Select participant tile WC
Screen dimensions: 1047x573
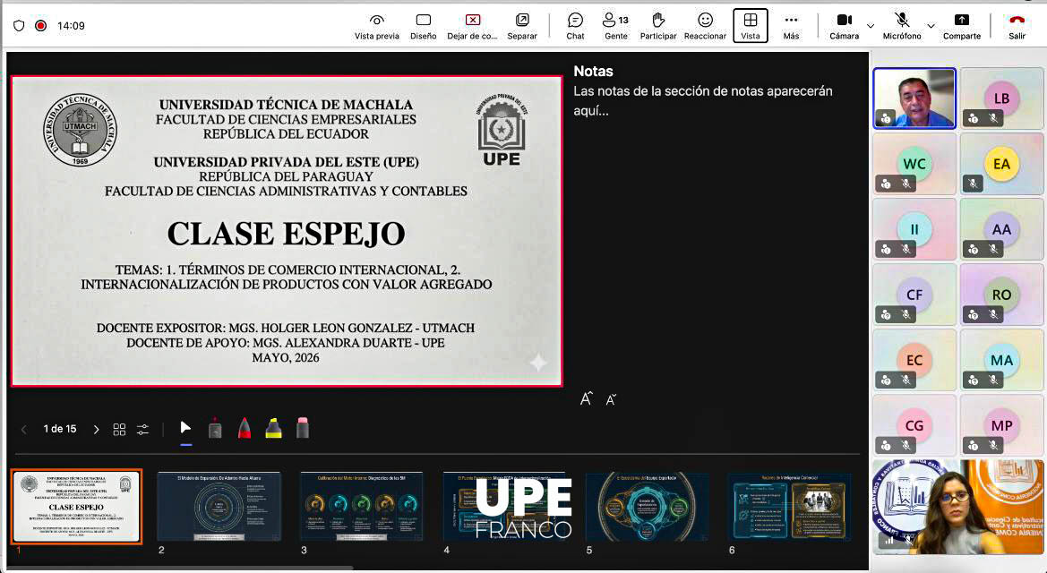[x=914, y=164]
